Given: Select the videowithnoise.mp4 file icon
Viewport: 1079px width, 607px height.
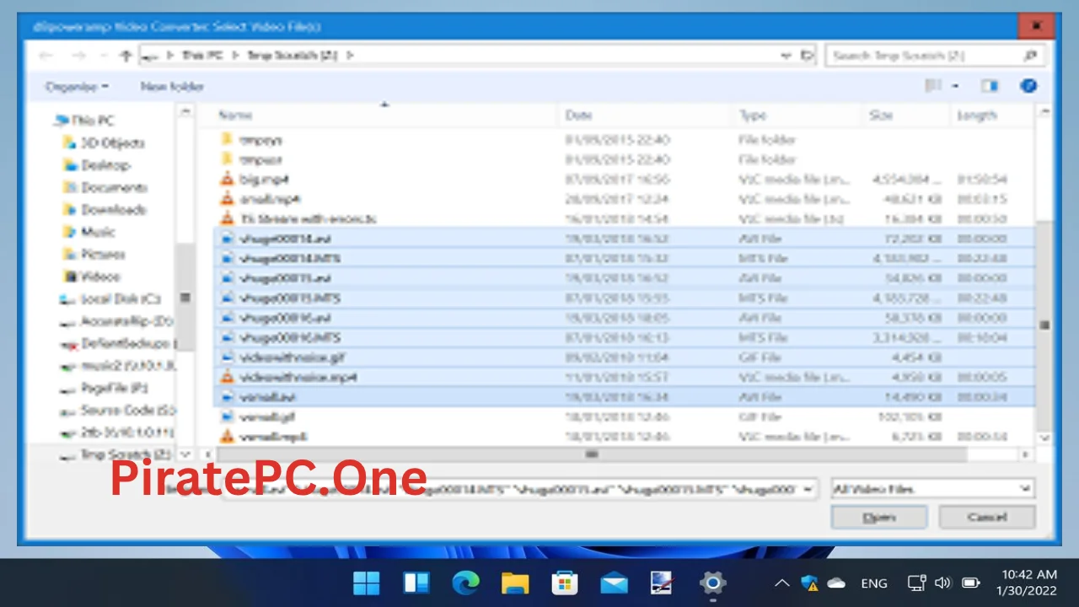Looking at the screenshot, I should (226, 377).
